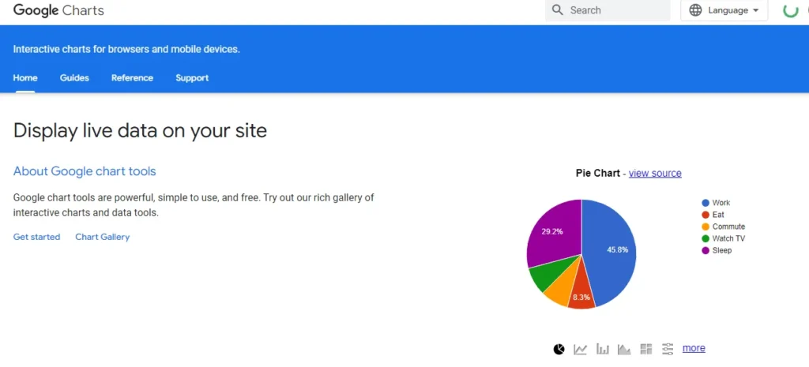The image size is (809, 367).
Task: Open the Language dropdown menu
Action: 724,10
